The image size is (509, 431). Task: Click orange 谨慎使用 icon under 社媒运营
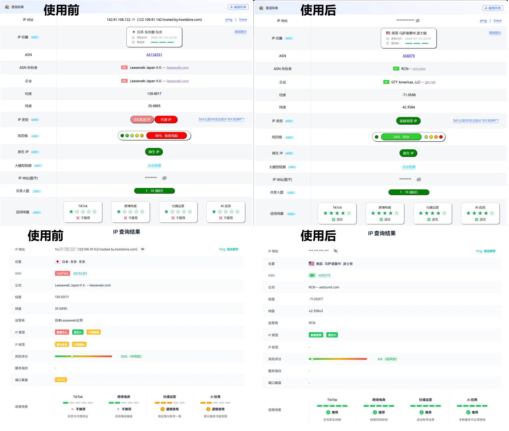point(163,409)
